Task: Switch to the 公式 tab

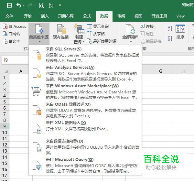Action: [x=87, y=16]
